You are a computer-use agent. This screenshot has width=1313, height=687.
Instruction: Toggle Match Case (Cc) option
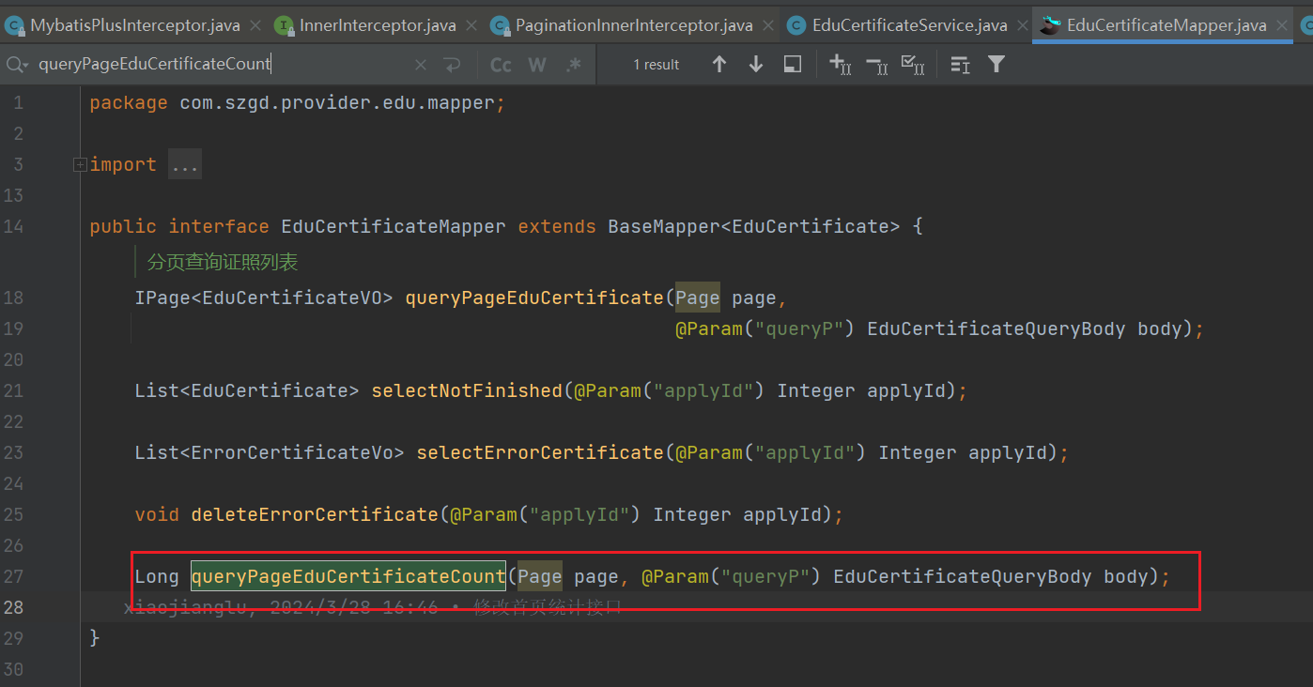click(502, 65)
